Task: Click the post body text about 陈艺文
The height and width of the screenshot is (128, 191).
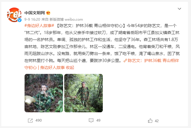Action: point(102,43)
